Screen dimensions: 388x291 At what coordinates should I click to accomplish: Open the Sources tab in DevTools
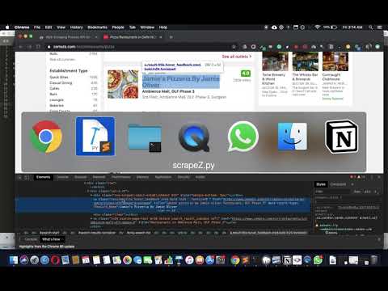click(x=81, y=177)
